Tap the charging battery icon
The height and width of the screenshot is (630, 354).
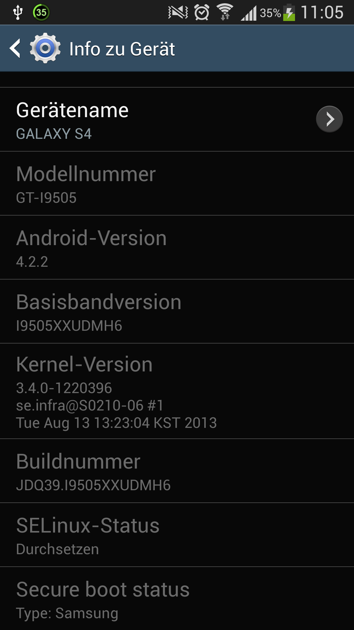click(x=289, y=12)
